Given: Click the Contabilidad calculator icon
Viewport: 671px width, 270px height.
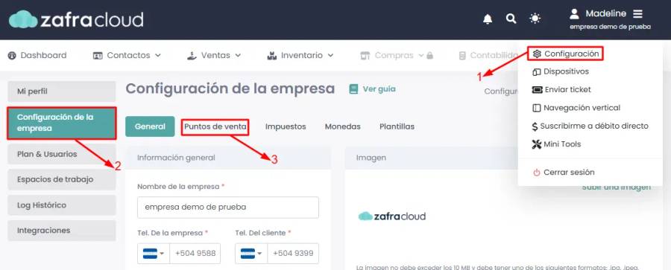Looking at the screenshot, I should pyautogui.click(x=462, y=56).
